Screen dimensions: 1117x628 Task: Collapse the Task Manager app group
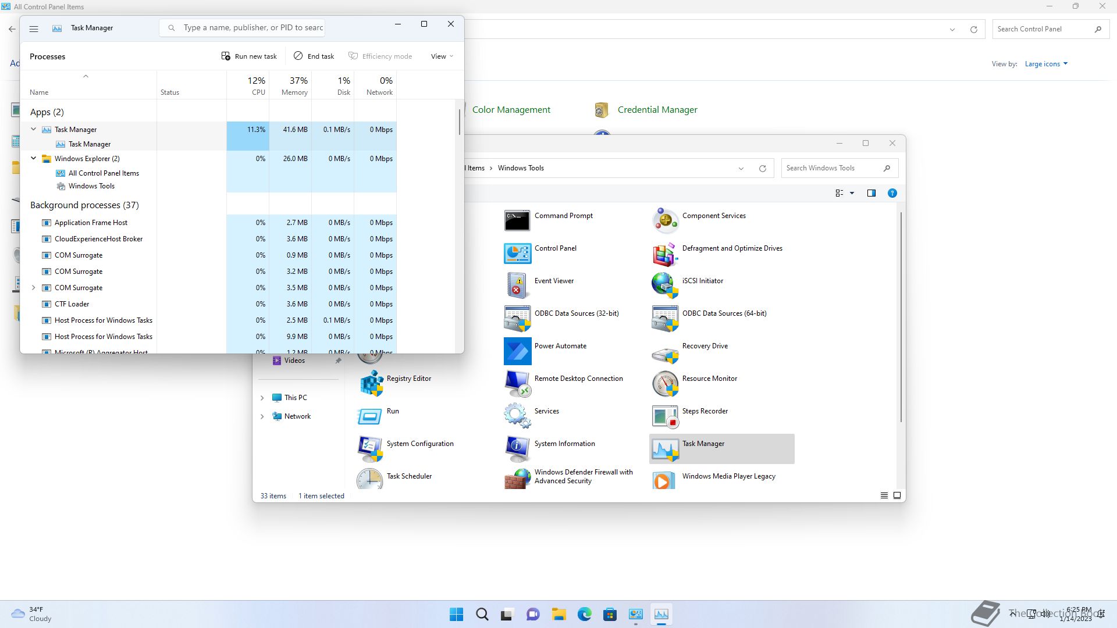coord(33,129)
